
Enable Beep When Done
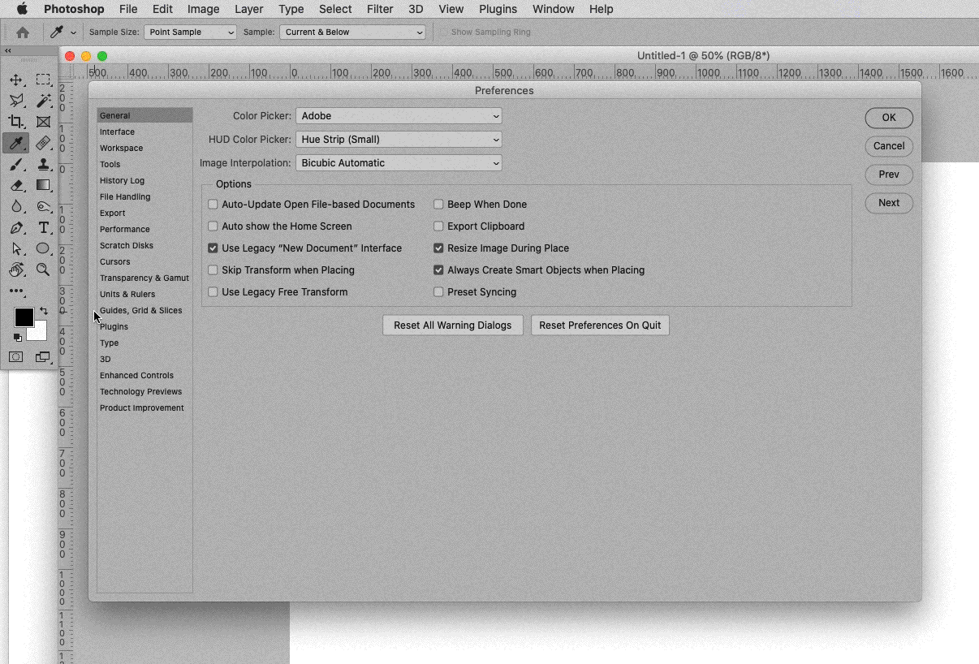pos(438,204)
